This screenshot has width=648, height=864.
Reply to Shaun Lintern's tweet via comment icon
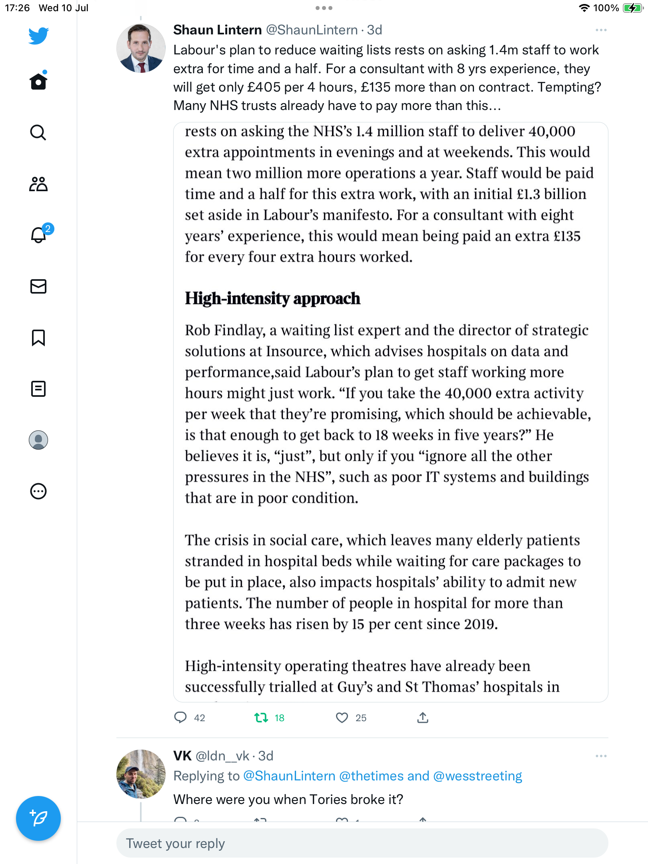pos(180,718)
